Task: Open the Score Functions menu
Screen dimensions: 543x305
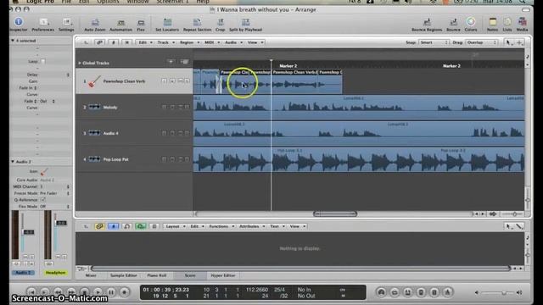Action: point(221,226)
